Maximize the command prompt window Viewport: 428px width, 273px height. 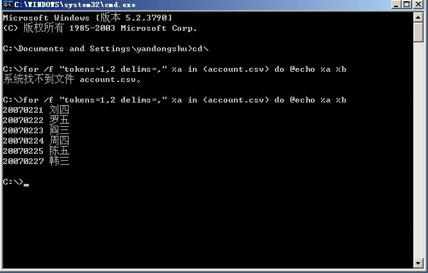[x=407, y=5]
